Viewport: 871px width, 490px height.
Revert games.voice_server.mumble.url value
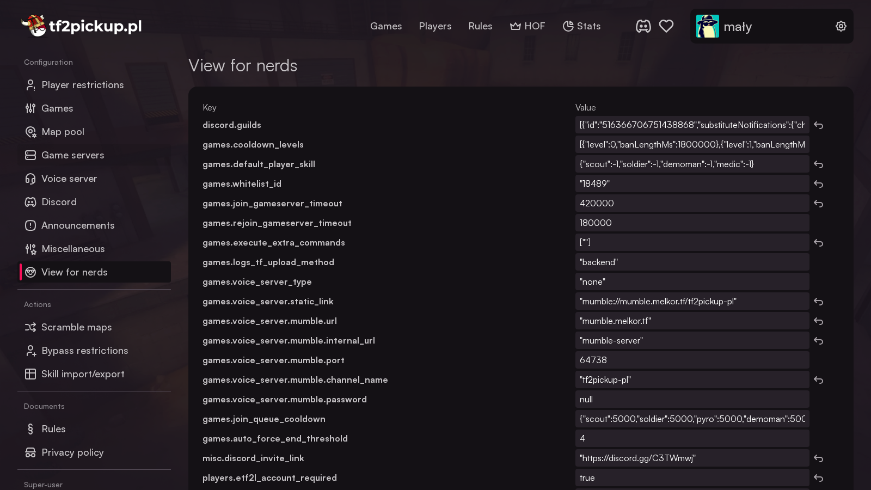[818, 321]
